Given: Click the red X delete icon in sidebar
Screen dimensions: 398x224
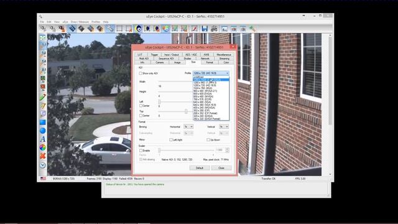Looking at the screenshot, I should [x=43, y=156].
